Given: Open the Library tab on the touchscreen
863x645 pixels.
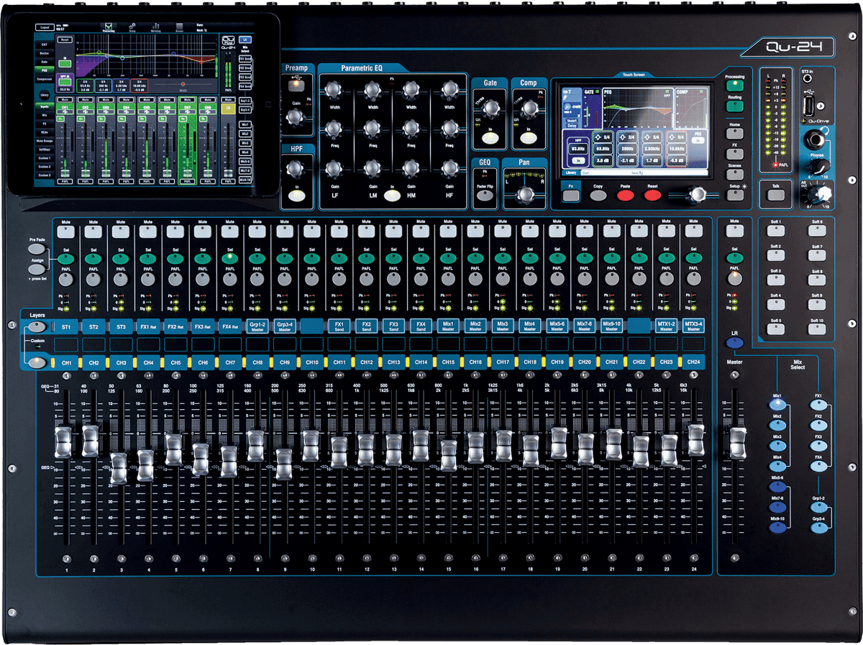Looking at the screenshot, I should pos(570,172).
